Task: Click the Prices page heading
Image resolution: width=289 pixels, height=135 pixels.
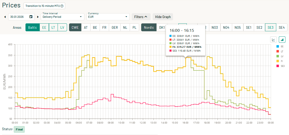Action: pyautogui.click(x=11, y=5)
